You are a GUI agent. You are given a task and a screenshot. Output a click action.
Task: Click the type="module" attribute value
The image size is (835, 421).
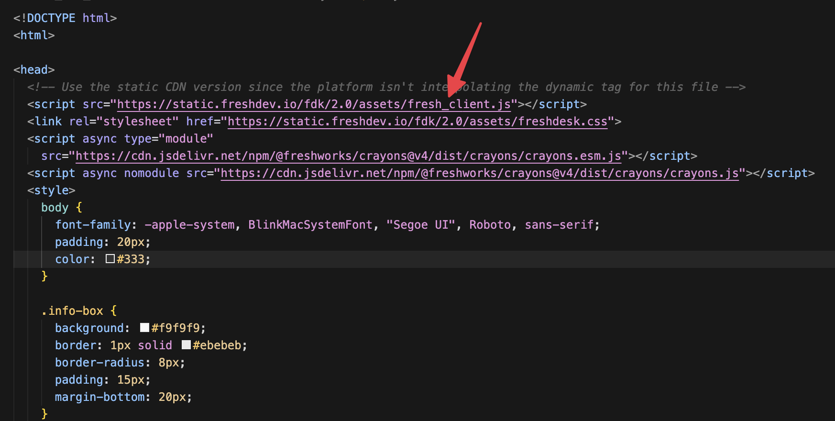(x=186, y=139)
